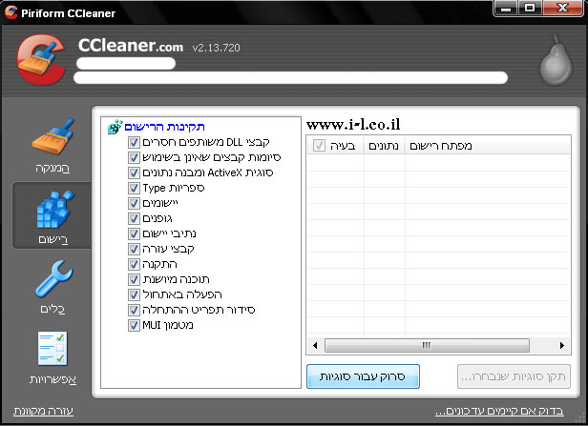Select the Registry cubes icon in sidebar
This screenshot has width=588, height=426.
pos(52,212)
